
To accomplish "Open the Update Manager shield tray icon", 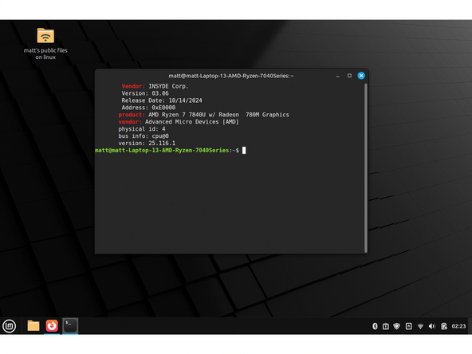I will point(397,326).
